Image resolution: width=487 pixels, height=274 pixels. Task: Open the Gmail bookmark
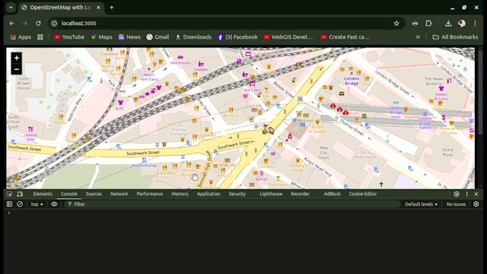[158, 37]
